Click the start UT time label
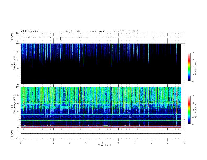Image resolution: width=207 pixels, height=160 pixels. click(126, 31)
